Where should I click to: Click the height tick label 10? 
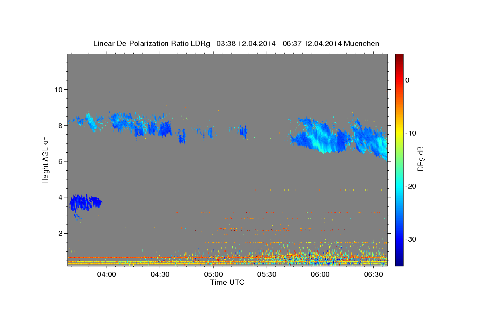pyautogui.click(x=58, y=89)
